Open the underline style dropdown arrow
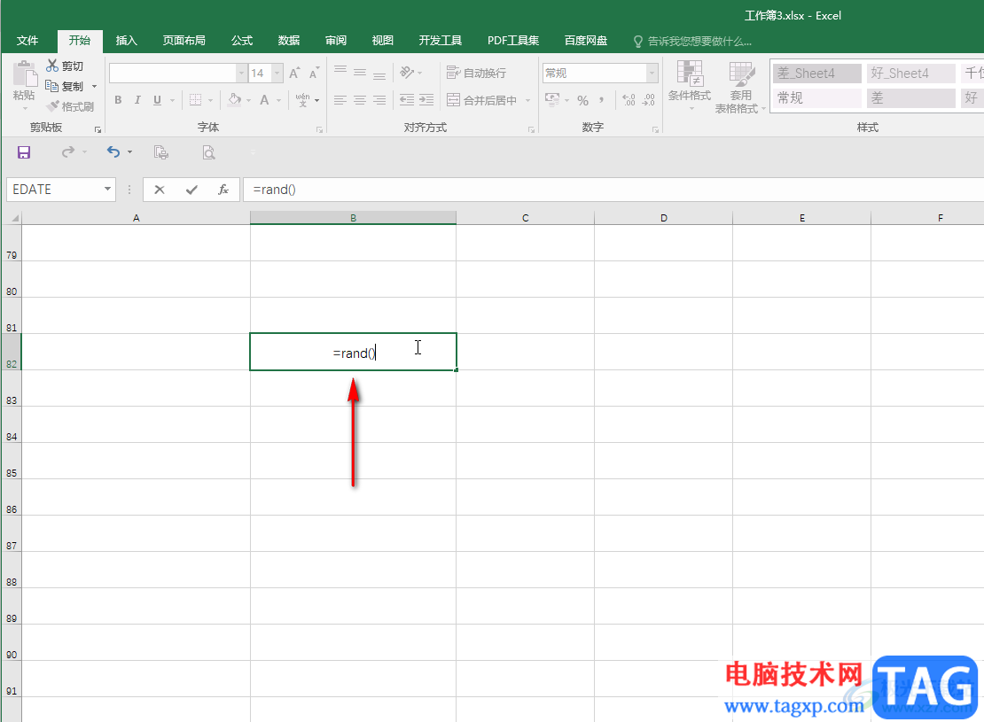Viewport: 984px width, 722px height. [x=172, y=100]
